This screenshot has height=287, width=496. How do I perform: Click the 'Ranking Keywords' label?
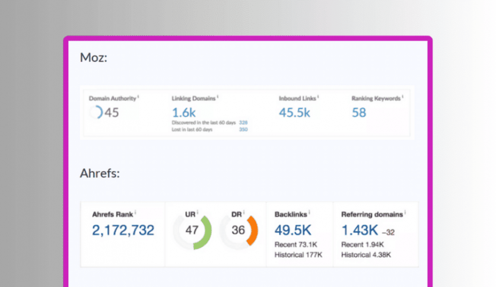tap(376, 98)
